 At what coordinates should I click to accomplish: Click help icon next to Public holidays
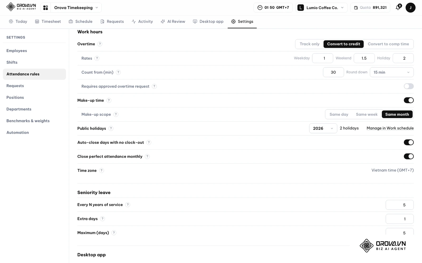point(111,128)
